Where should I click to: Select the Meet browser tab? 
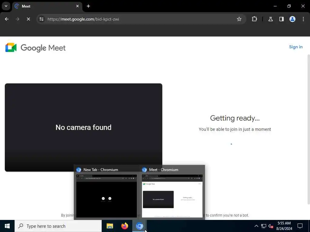(47, 6)
